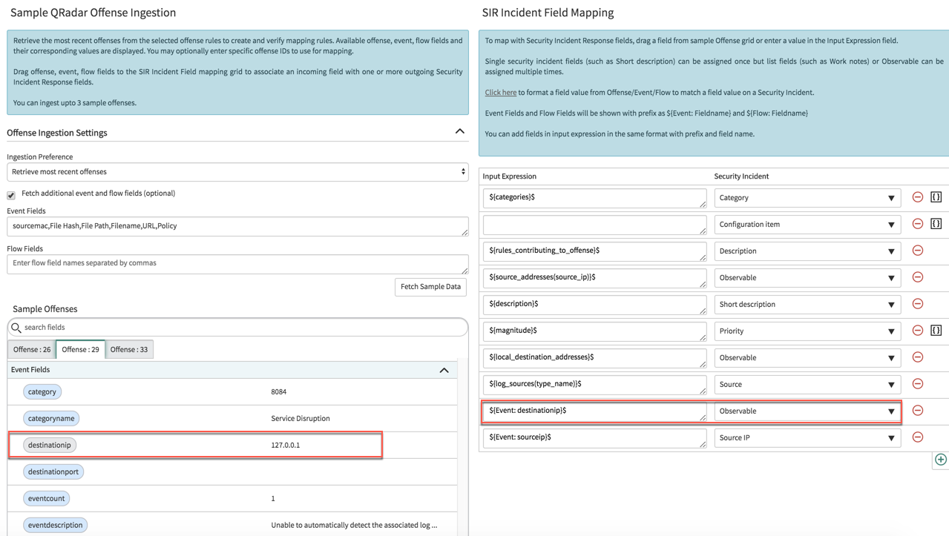Switch to the Offense : 29 tab

click(x=80, y=349)
